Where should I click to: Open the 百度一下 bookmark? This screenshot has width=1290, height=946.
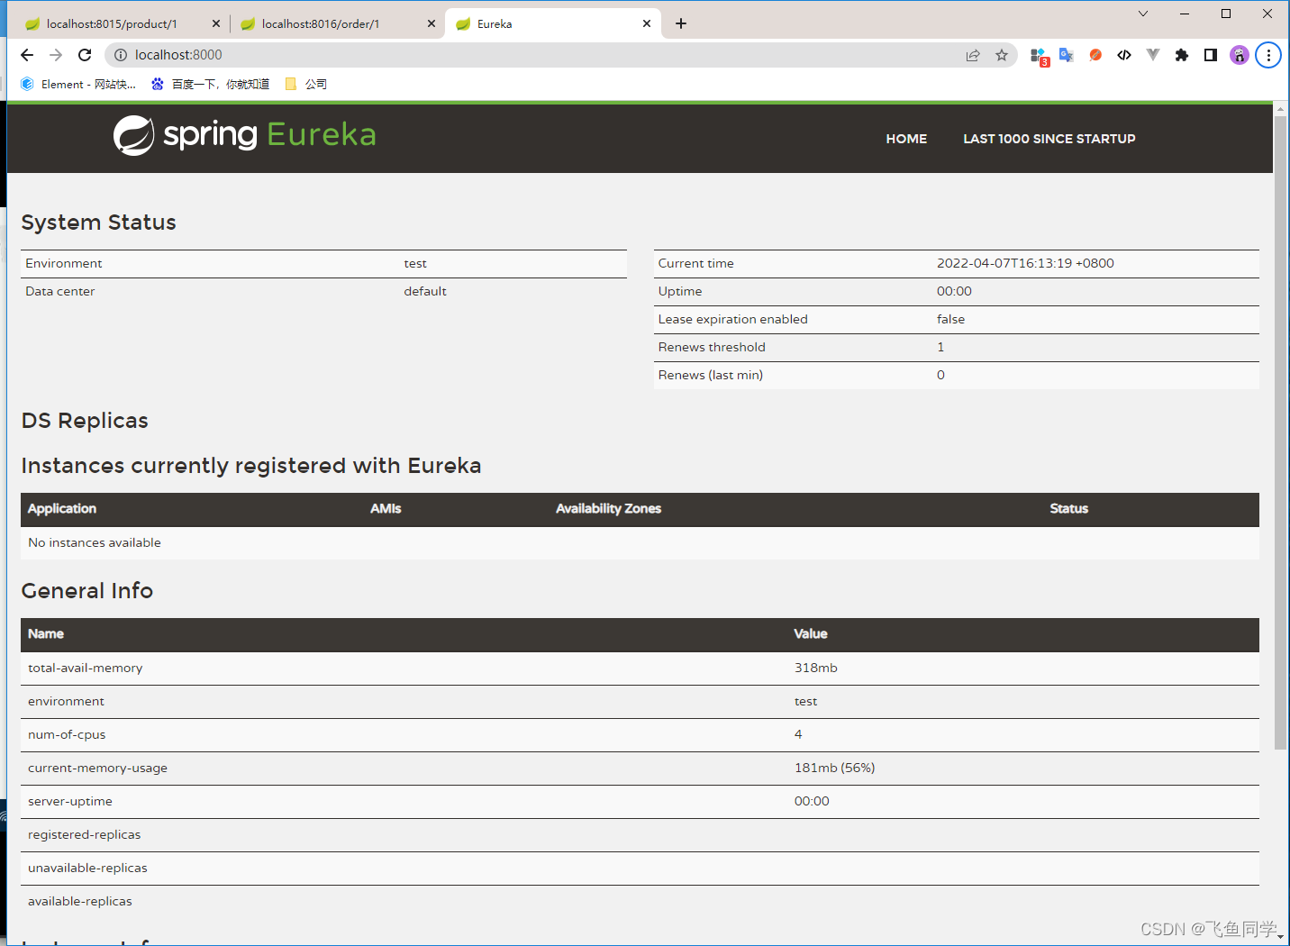coord(211,84)
